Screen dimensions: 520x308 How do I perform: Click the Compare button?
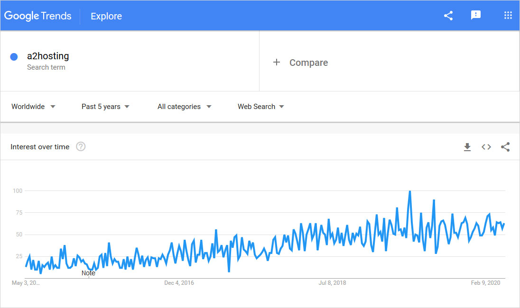(308, 63)
